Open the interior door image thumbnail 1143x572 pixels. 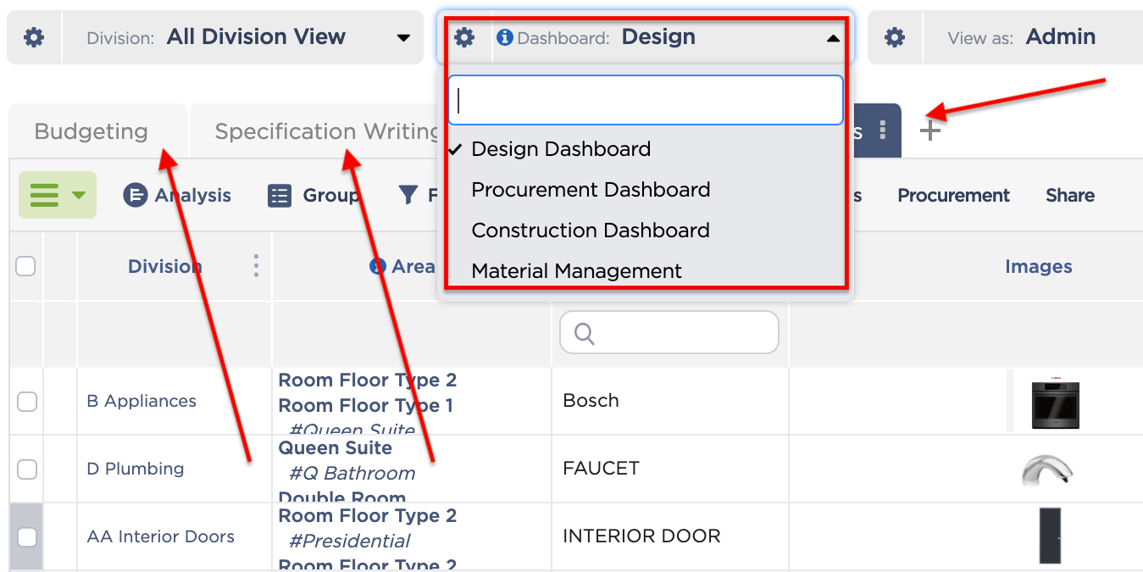click(1050, 536)
